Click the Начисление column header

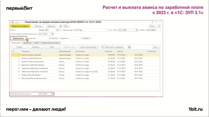pyautogui.click(x=89, y=51)
